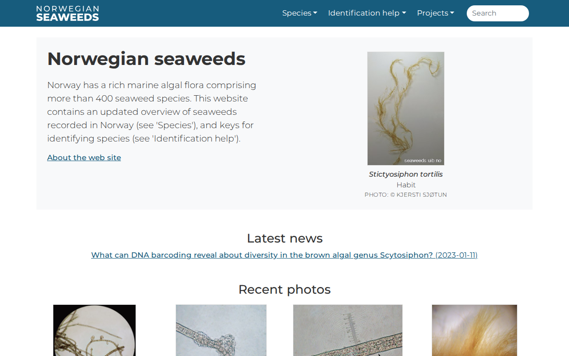Image resolution: width=569 pixels, height=356 pixels.
Task: Open the orange-haired seaweed recent photo
Action: coord(474,330)
